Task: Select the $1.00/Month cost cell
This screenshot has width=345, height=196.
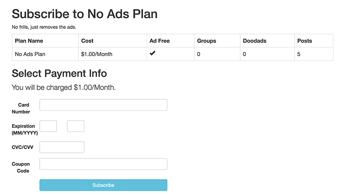Action: pyautogui.click(x=97, y=54)
